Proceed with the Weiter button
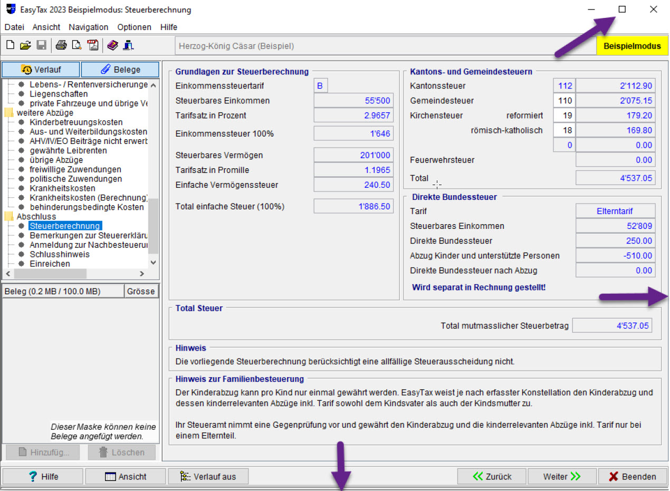 [562, 477]
